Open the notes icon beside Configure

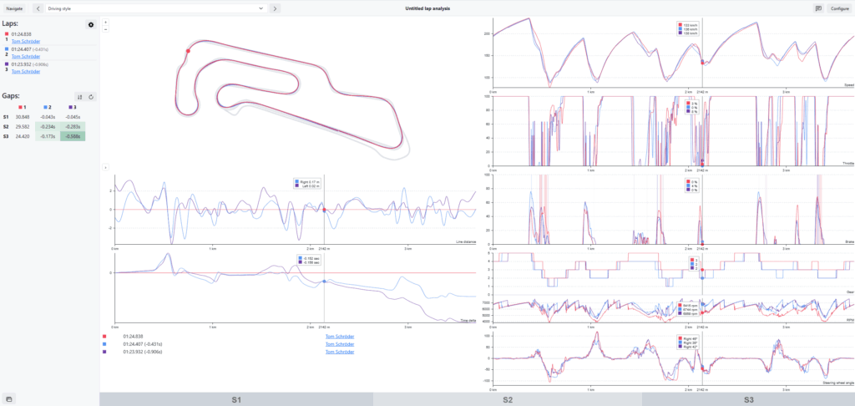[x=817, y=8]
